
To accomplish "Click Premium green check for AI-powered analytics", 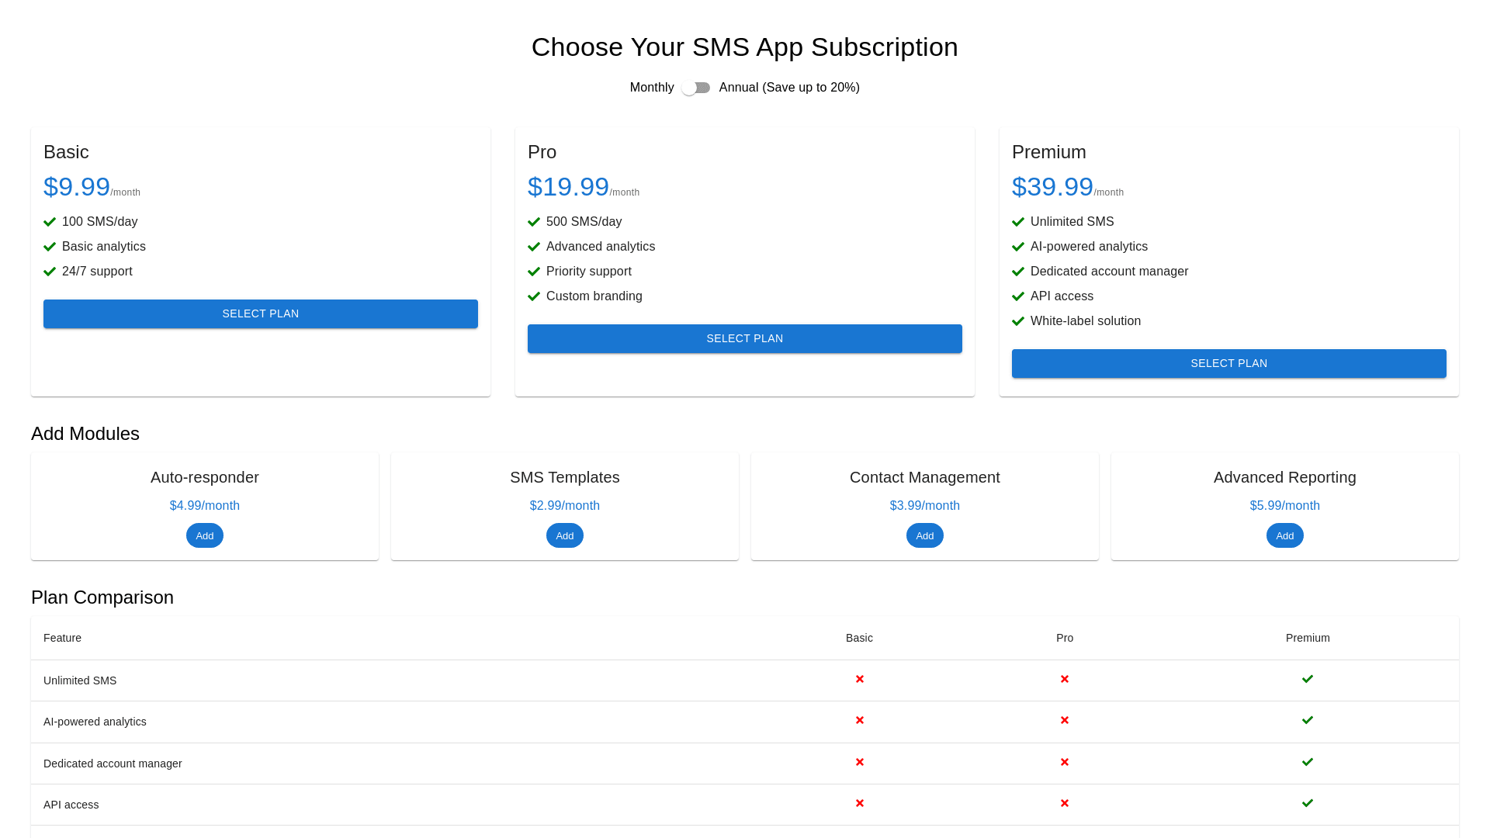I will click(1308, 720).
